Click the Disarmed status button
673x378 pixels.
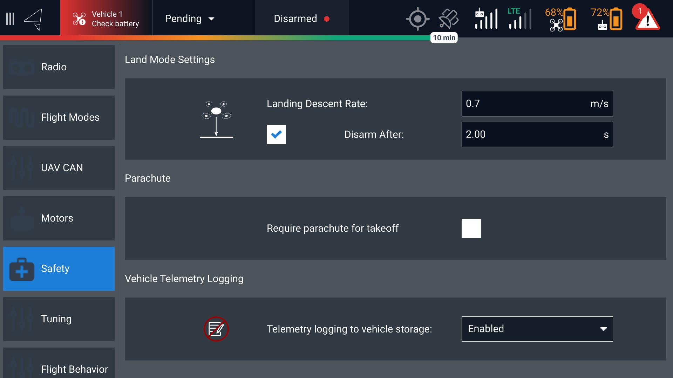click(x=301, y=19)
